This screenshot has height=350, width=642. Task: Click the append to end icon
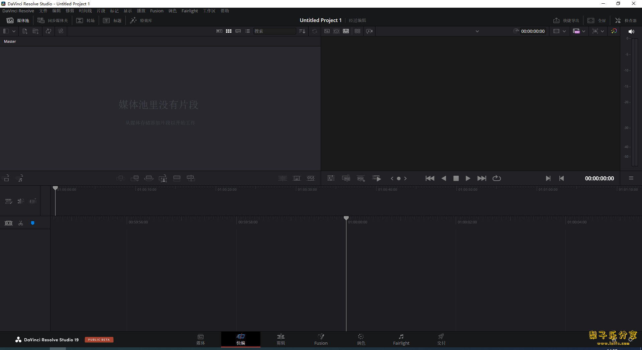135,178
